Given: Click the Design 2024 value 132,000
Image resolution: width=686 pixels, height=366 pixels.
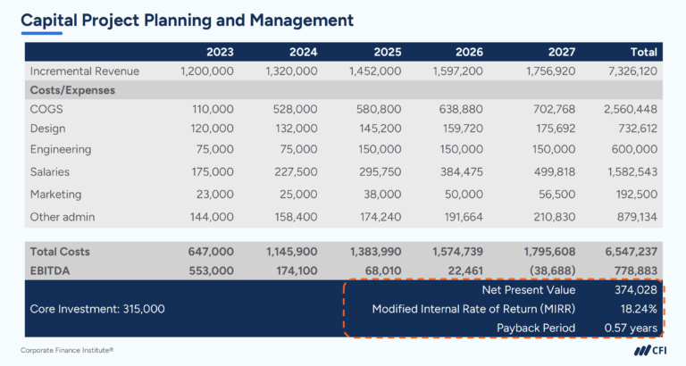Looking at the screenshot, I should pyautogui.click(x=297, y=129).
